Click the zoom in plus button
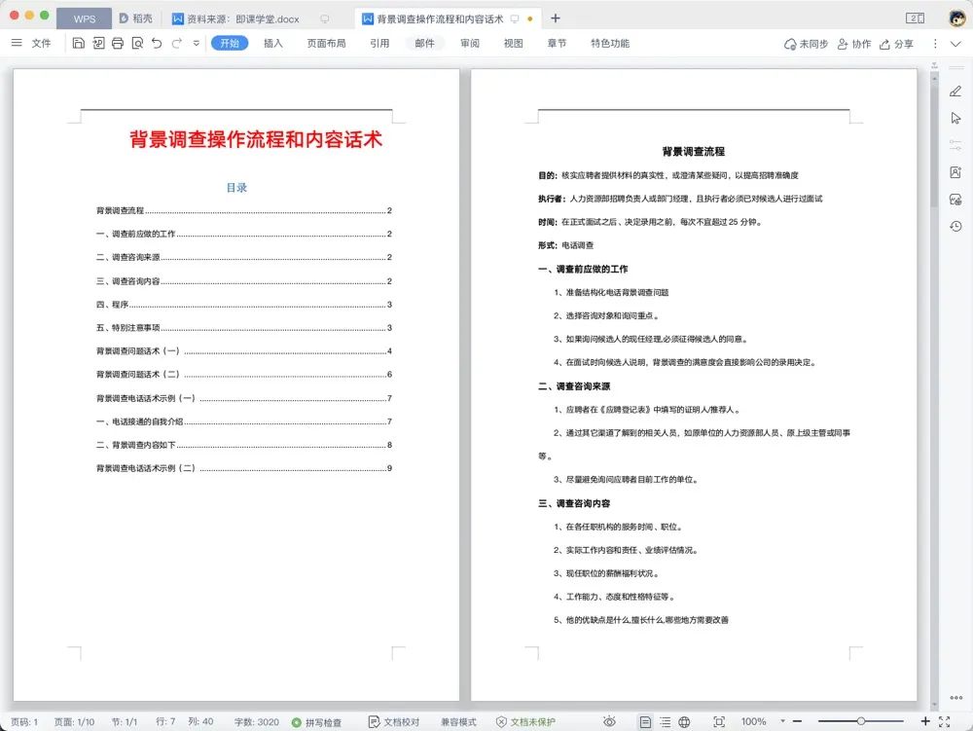 coord(925,721)
